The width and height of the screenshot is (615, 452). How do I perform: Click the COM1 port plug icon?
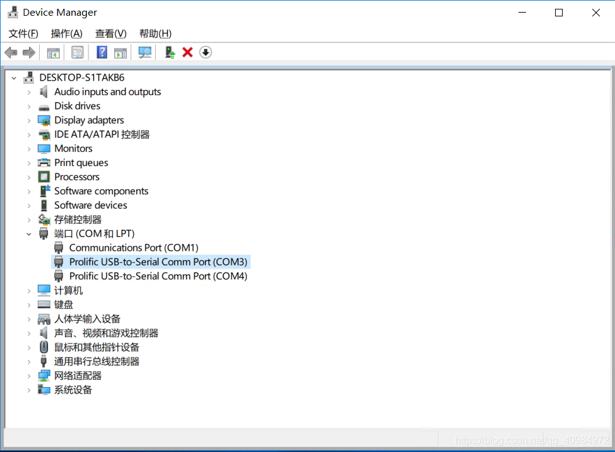(x=59, y=248)
